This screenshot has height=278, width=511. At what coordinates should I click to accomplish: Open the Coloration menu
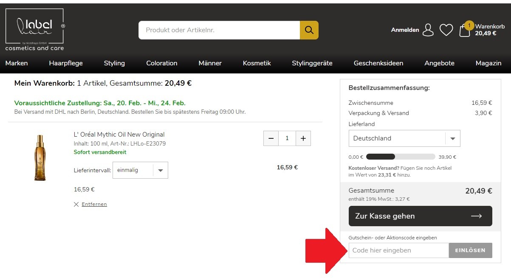tap(162, 63)
